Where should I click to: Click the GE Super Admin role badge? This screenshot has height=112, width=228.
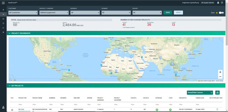coord(207,3)
